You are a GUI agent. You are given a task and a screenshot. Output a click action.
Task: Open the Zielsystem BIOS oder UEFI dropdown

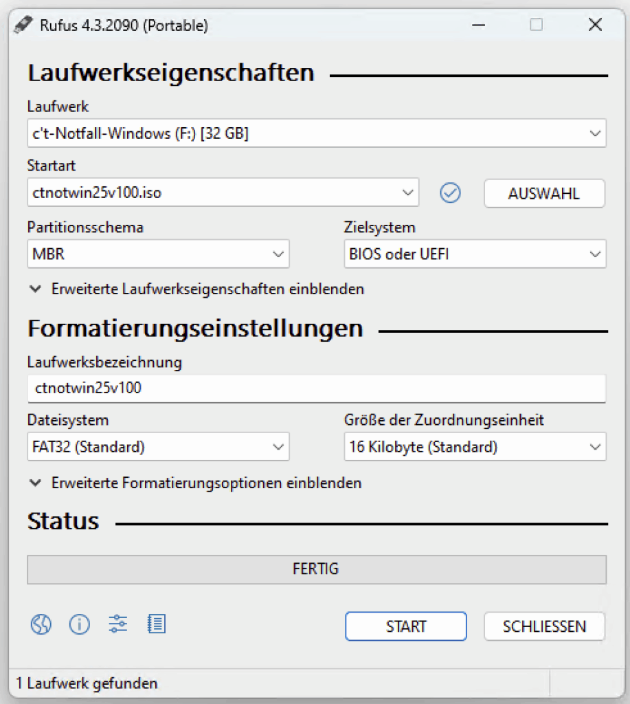pos(475,254)
